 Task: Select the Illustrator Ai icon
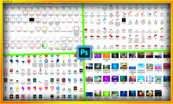point(75,88)
